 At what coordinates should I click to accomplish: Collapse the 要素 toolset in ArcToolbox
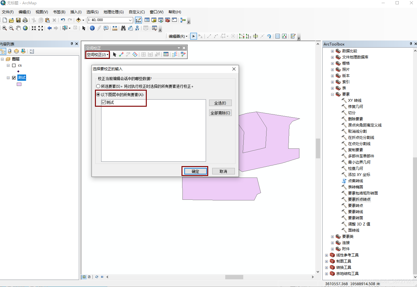(332, 94)
